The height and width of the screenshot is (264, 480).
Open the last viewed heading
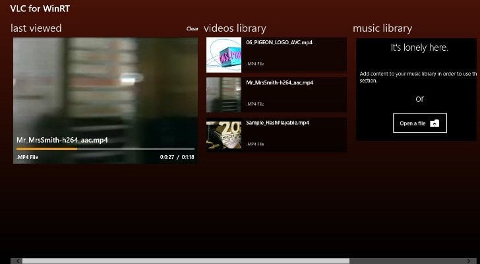click(36, 28)
